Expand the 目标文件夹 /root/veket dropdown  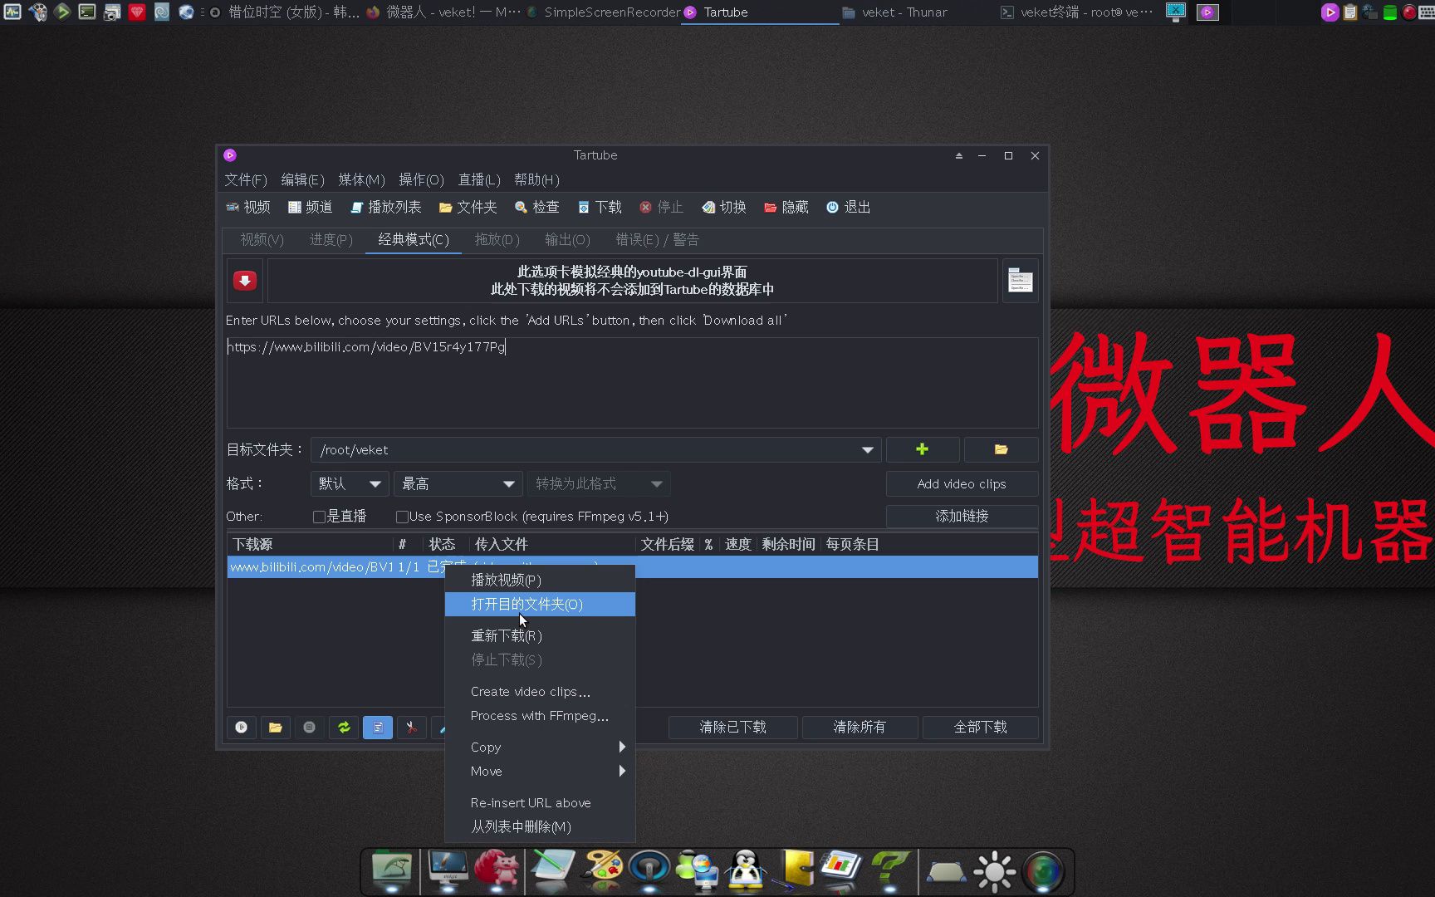click(867, 449)
